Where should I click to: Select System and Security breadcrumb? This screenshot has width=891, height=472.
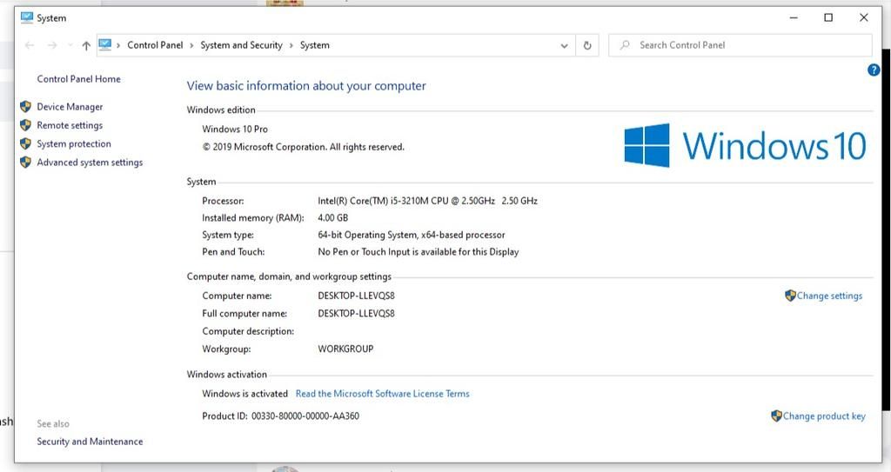[241, 45]
